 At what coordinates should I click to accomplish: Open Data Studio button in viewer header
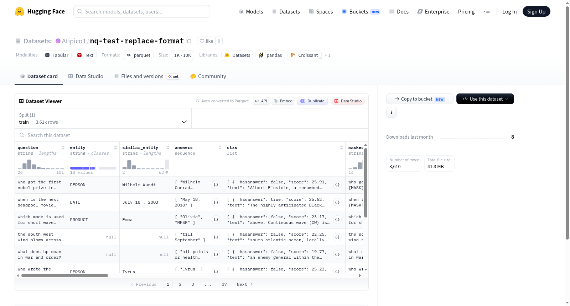348,101
